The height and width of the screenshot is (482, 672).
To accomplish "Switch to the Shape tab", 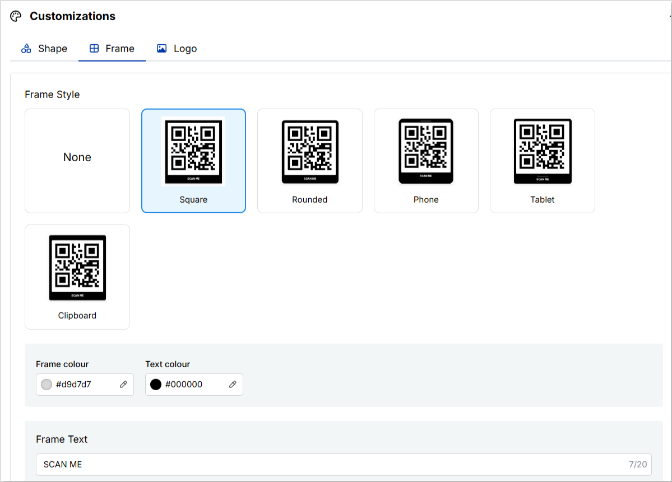I will click(x=44, y=49).
